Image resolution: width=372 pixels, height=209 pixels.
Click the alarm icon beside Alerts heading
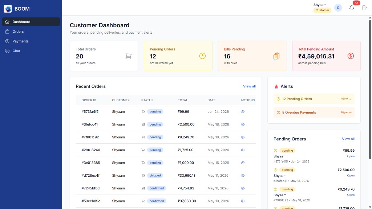coord(276,86)
